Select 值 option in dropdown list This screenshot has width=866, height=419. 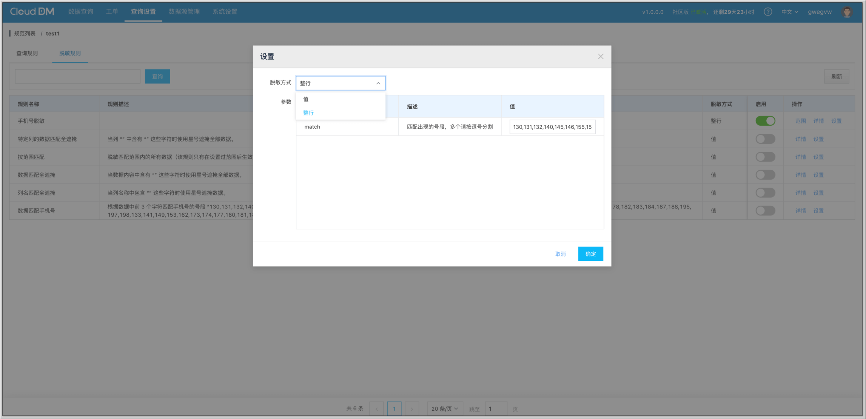pyautogui.click(x=306, y=99)
